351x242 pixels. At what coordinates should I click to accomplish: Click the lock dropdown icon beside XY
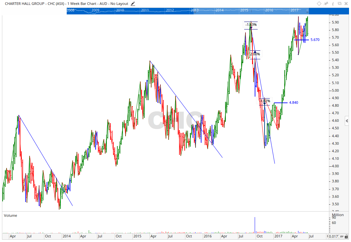pos(346,236)
